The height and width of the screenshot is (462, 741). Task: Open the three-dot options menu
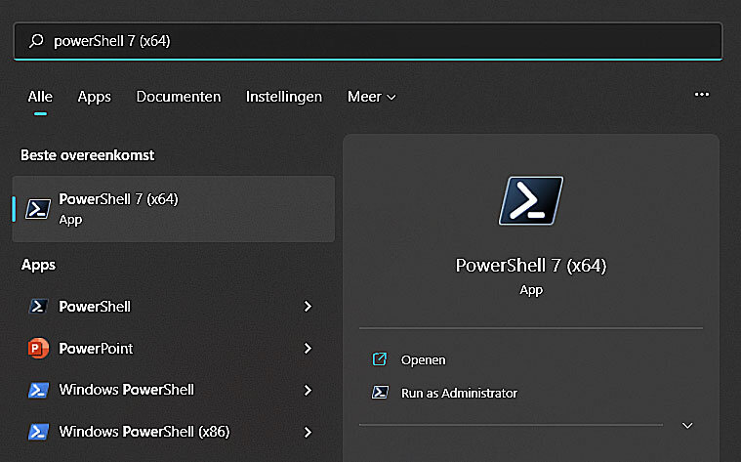pyautogui.click(x=701, y=95)
